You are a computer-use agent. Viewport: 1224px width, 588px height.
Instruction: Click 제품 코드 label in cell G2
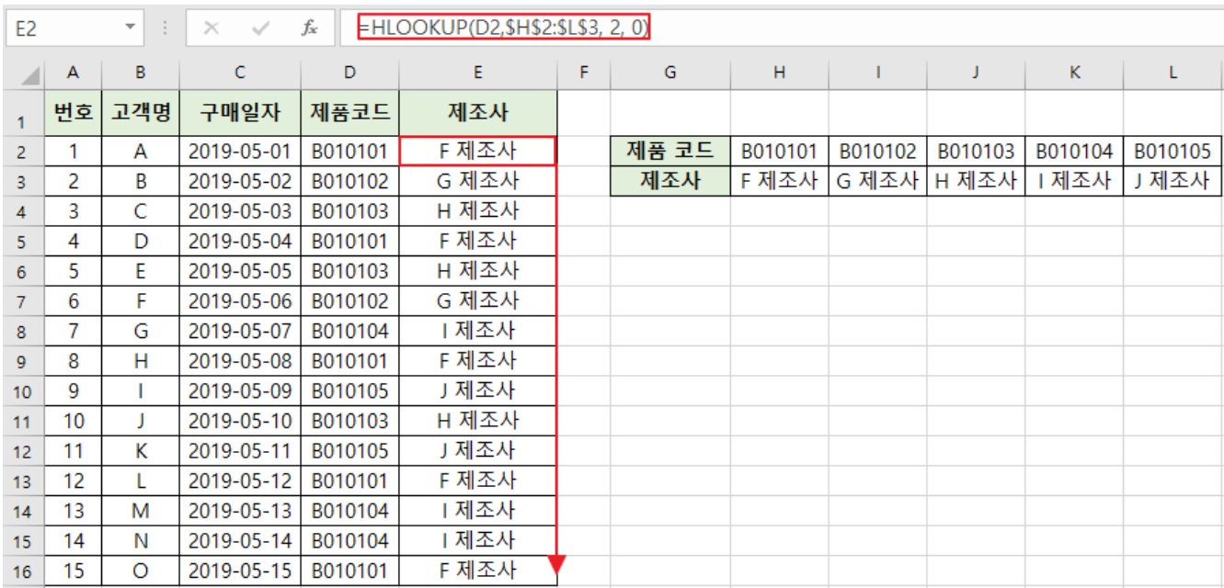tap(670, 151)
